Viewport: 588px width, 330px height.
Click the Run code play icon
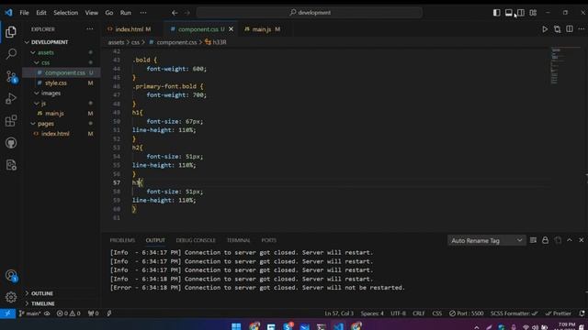(545, 29)
